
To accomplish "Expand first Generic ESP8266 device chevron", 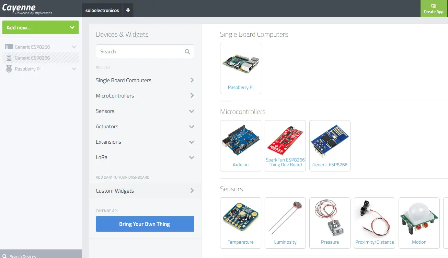I will (x=74, y=47).
